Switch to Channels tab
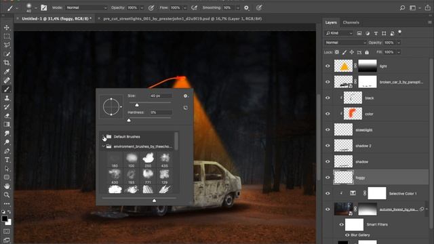 [351, 22]
